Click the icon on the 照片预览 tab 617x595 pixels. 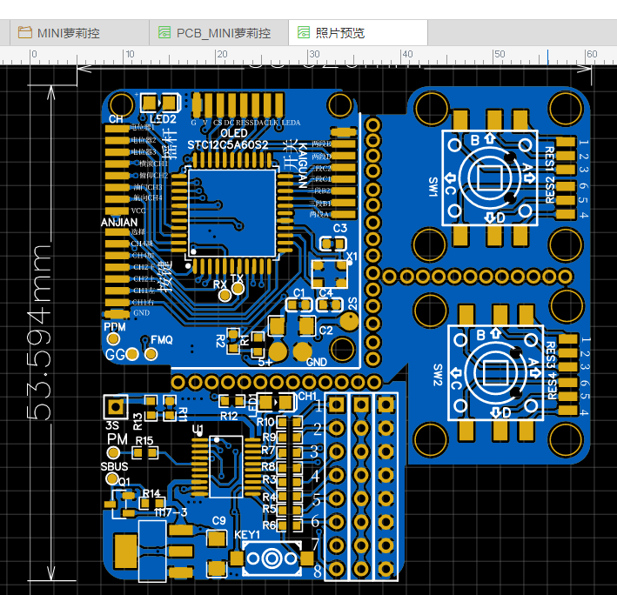click(303, 33)
